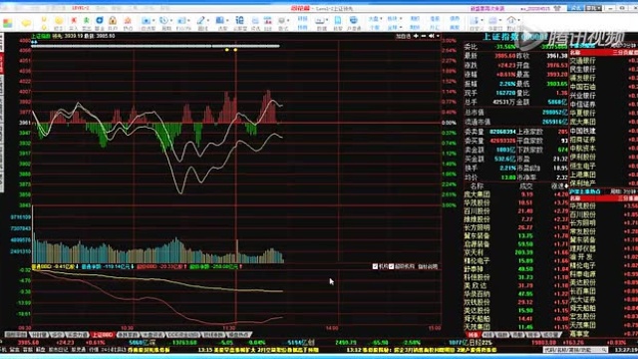Click the blue book icon in the toolbar
Screen dimensions: 638x359
tap(219, 20)
